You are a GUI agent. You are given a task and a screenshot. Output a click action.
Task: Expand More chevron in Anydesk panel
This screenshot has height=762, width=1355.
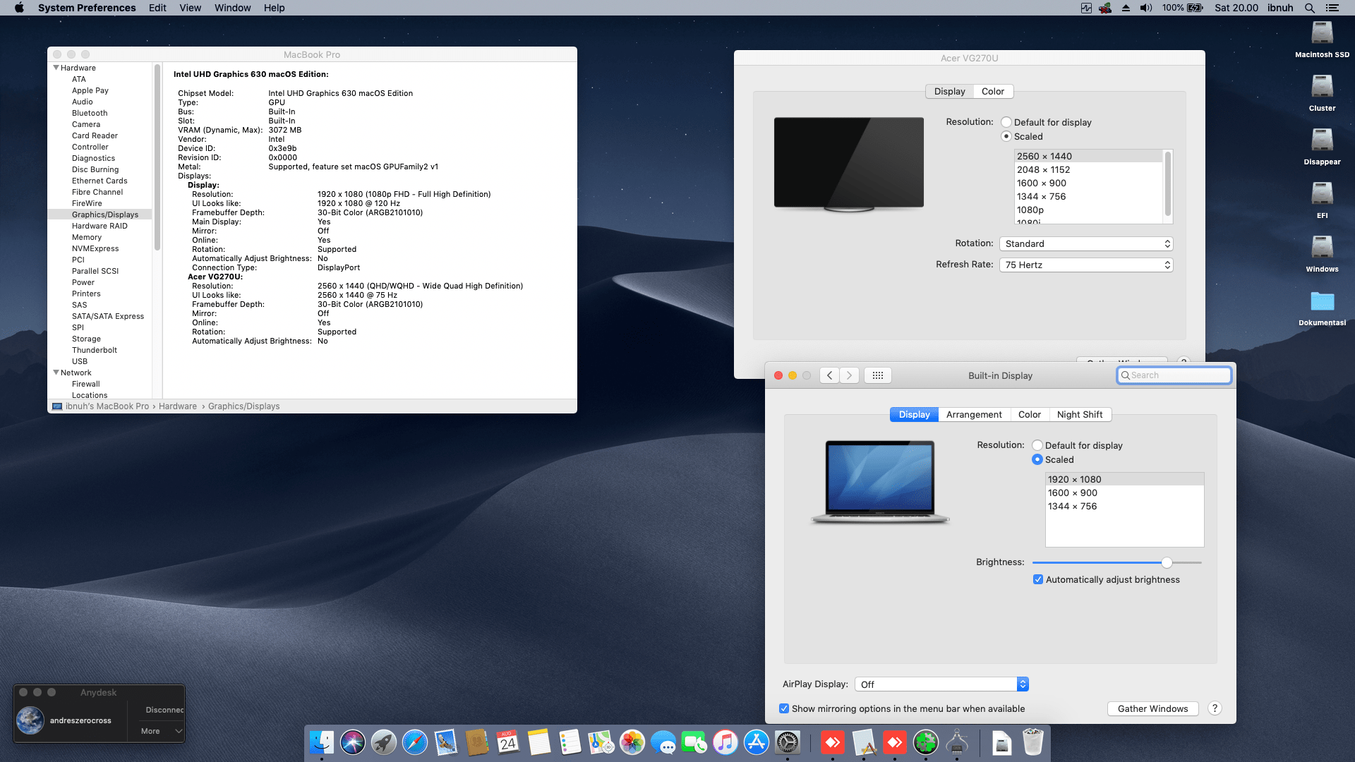pyautogui.click(x=179, y=731)
